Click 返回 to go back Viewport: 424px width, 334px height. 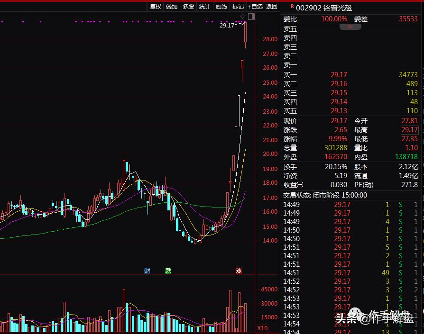(x=272, y=7)
